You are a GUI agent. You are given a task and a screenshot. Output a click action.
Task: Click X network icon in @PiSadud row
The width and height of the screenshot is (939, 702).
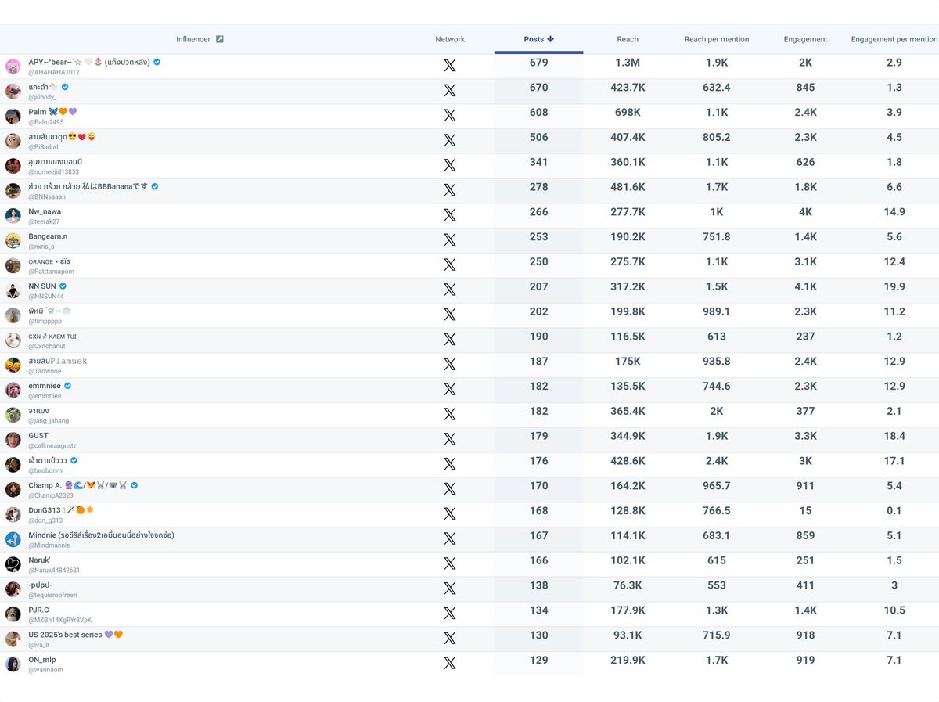450,141
